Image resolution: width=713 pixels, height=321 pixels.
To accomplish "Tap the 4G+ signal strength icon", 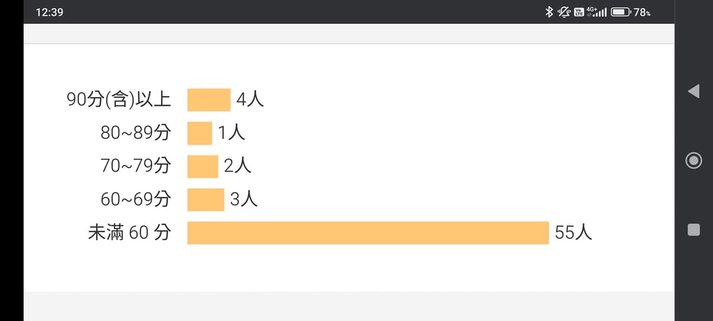I will tap(597, 12).
